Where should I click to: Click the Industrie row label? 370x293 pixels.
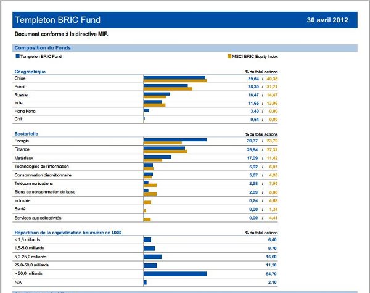tap(22, 200)
